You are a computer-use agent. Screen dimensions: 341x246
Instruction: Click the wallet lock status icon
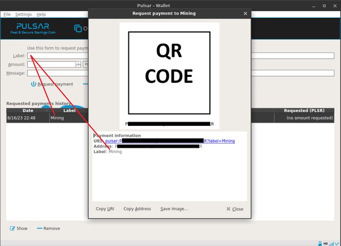320,244
